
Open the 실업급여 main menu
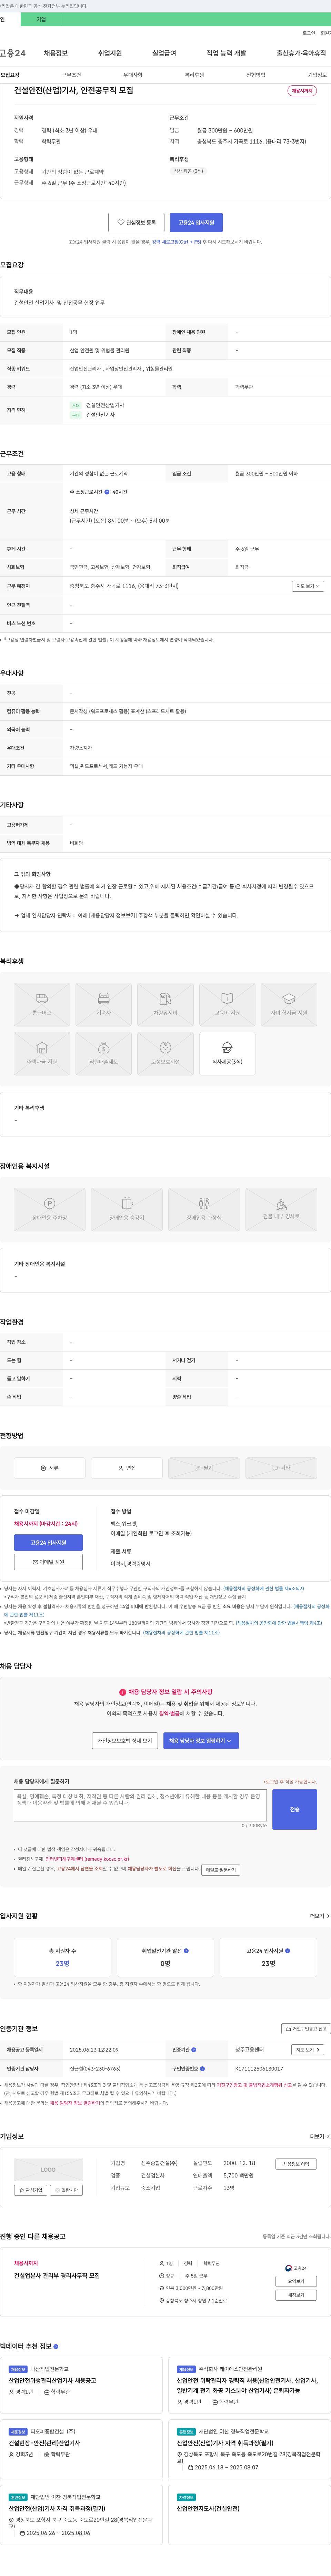pos(164,53)
